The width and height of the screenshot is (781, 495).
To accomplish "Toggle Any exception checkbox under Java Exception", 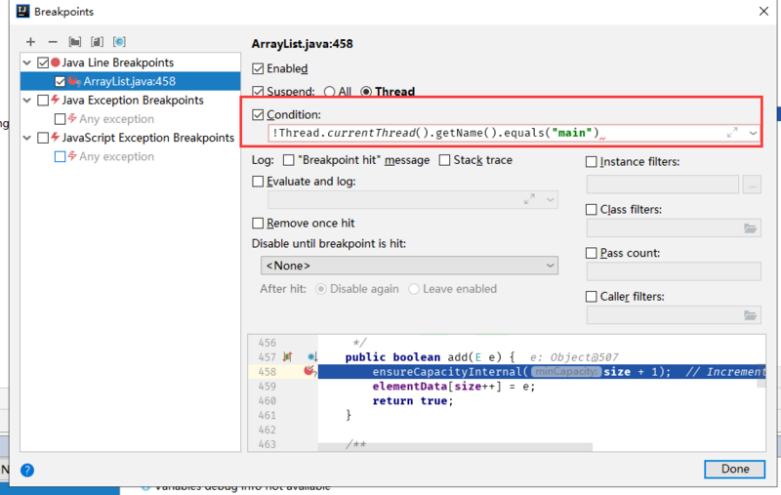I will pos(60,119).
